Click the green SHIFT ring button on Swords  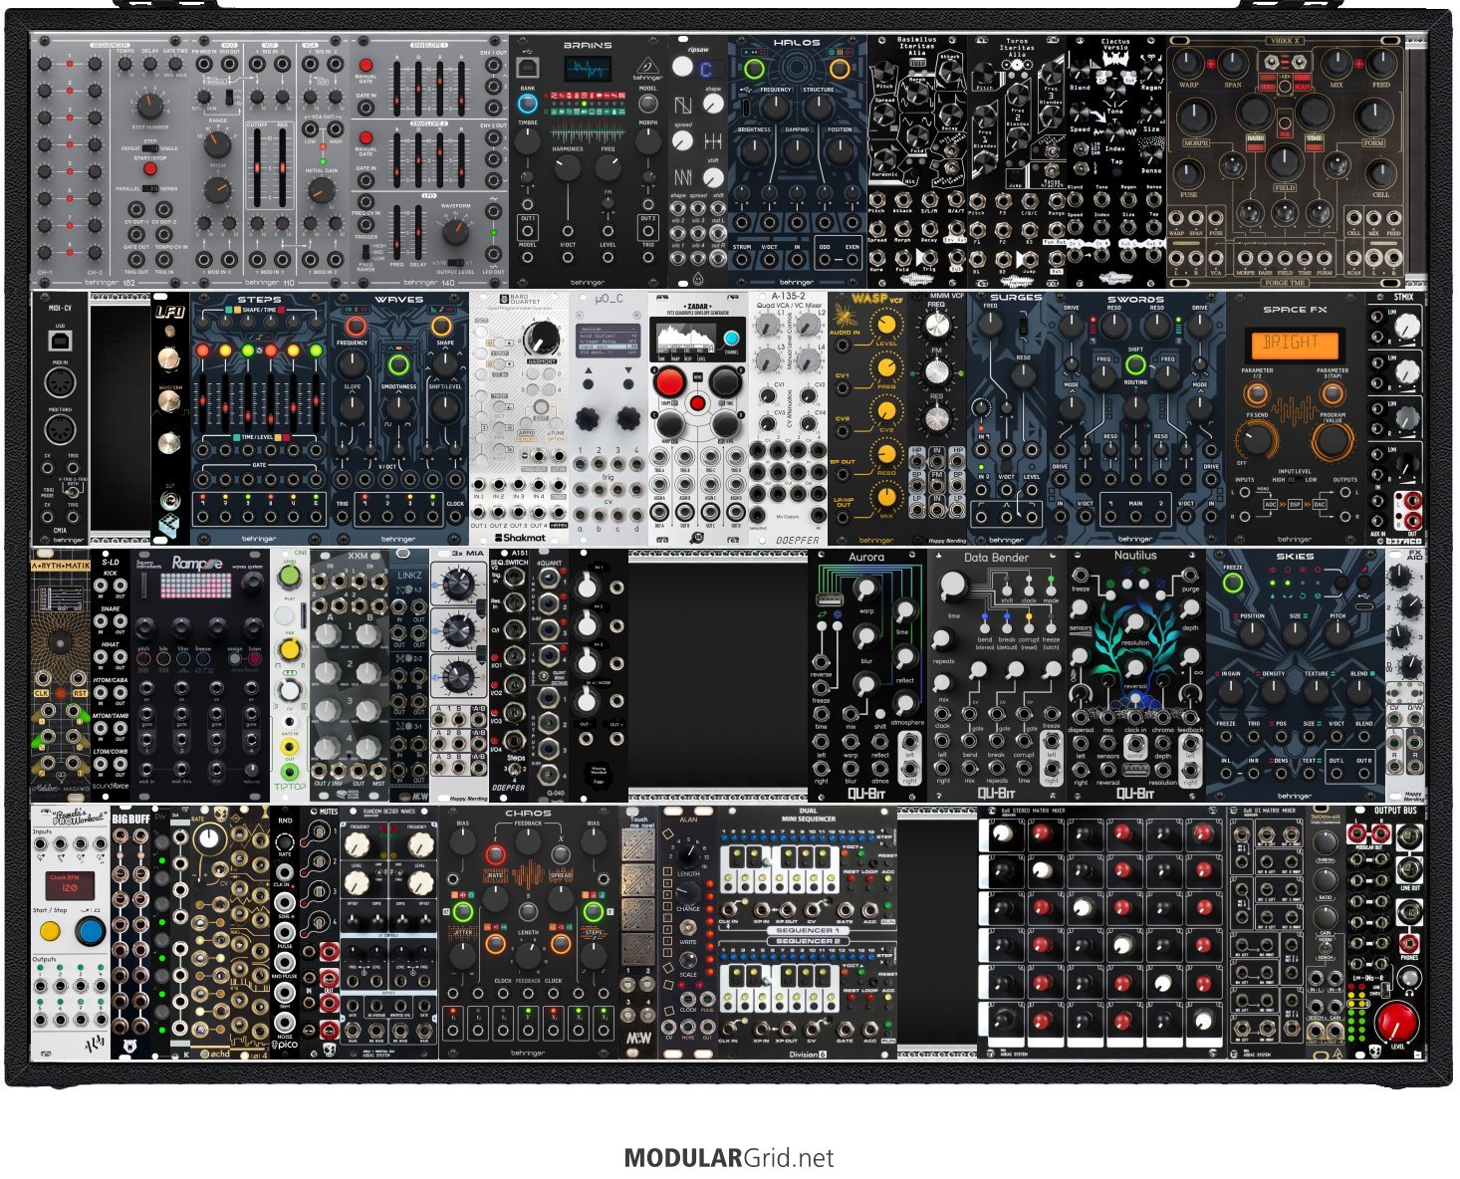pyautogui.click(x=1135, y=365)
